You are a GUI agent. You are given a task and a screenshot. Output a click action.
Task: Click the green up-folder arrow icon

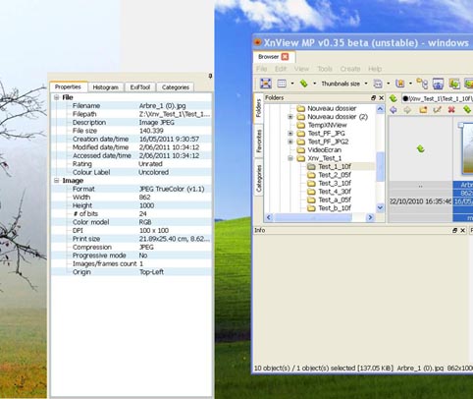(394, 98)
